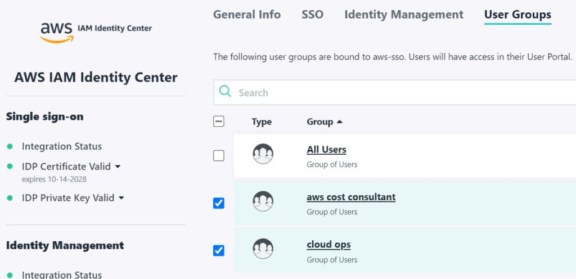This screenshot has height=279, width=576.
Task: Open the cloud ops group link
Action: pos(328,245)
